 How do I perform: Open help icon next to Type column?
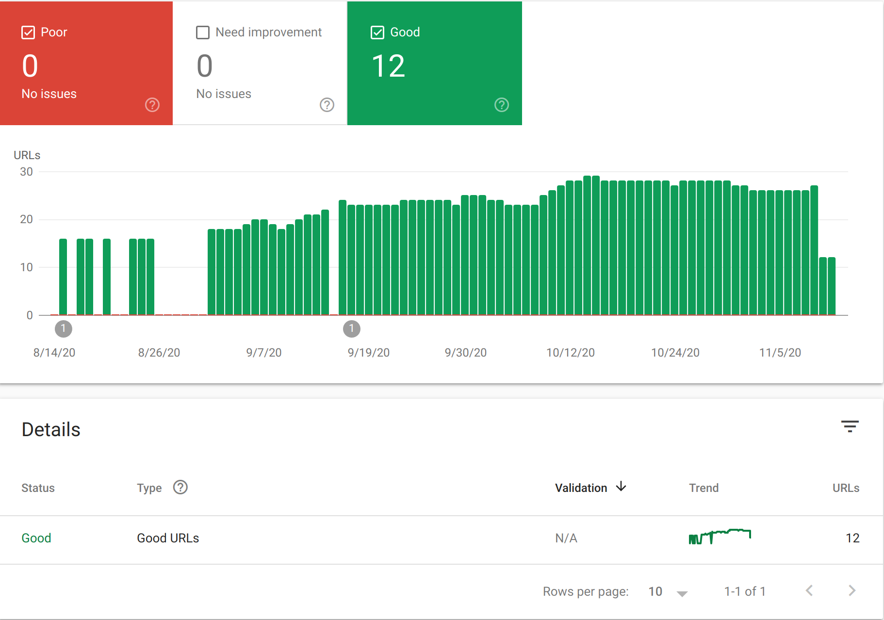coord(180,487)
